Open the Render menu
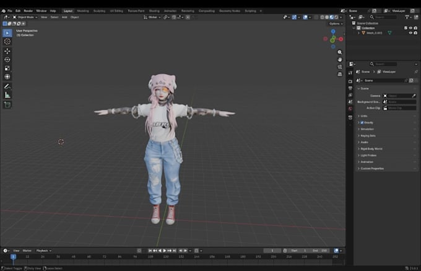The image size is (421, 271). [28, 11]
